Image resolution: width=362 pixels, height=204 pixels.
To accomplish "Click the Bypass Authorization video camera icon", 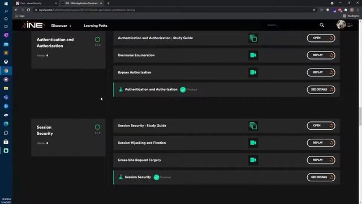I will (253, 73).
